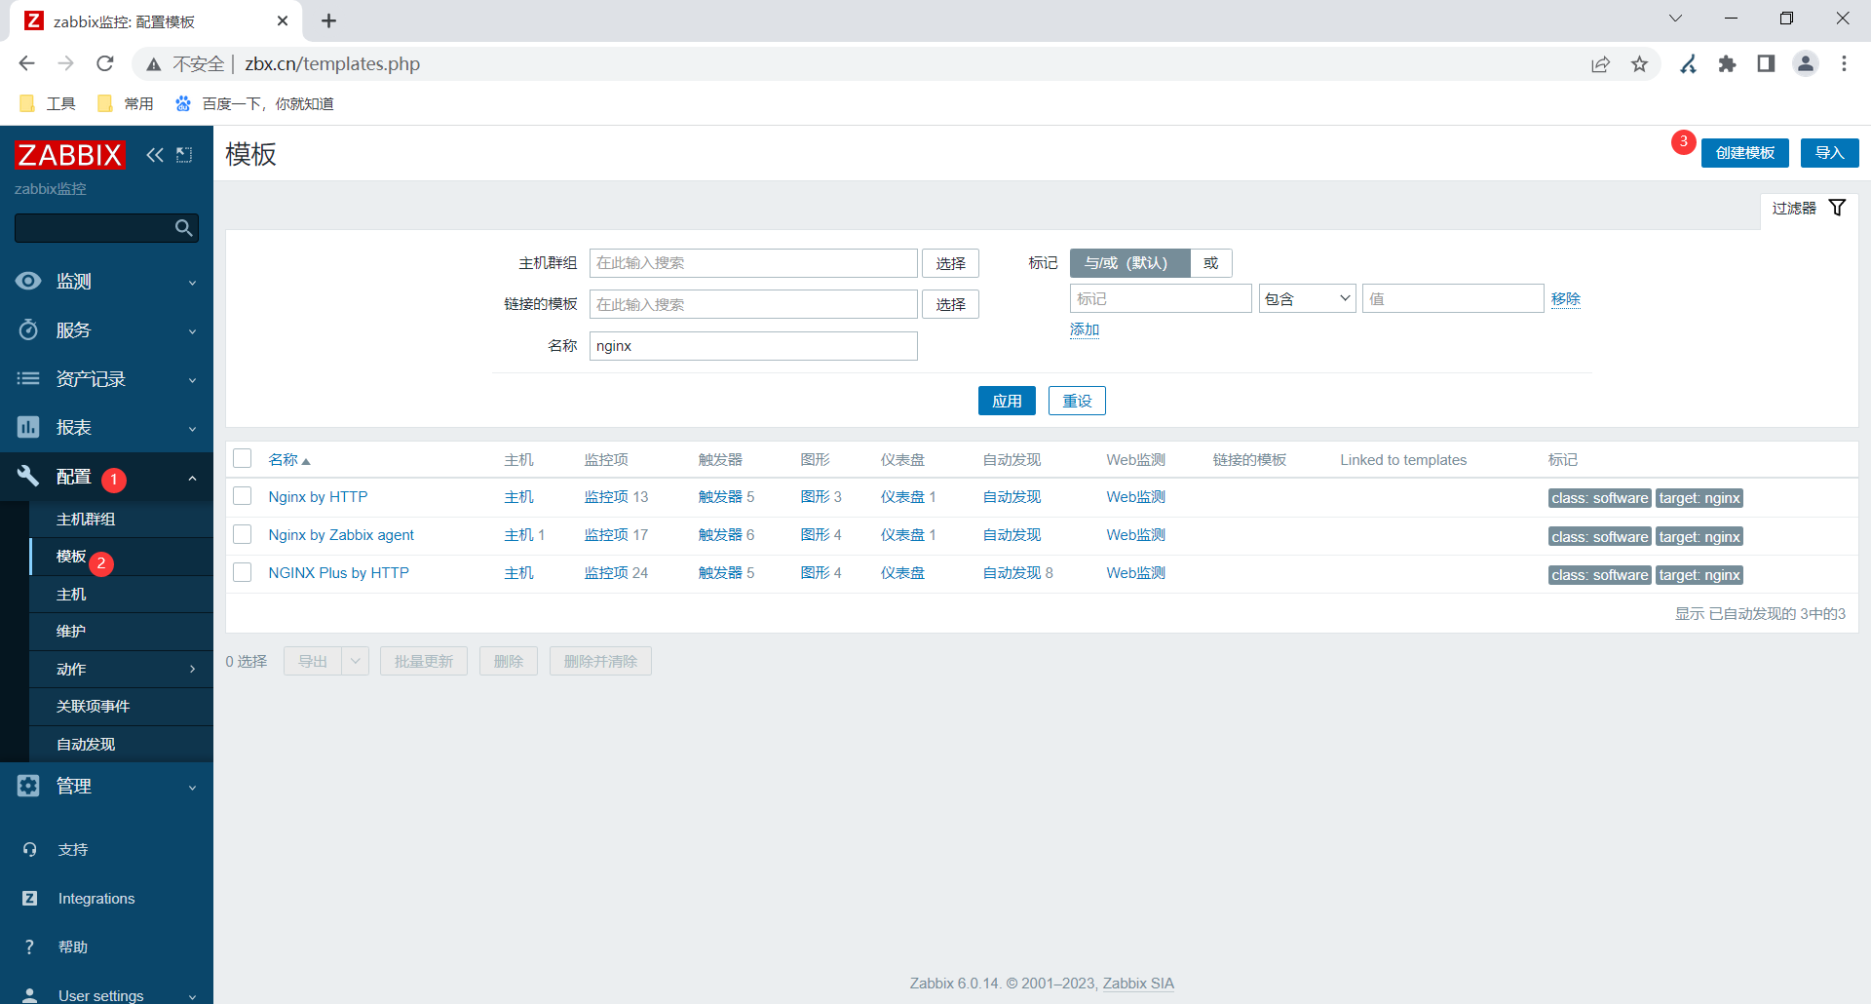Screen dimensions: 1871x1004
Task: Open Chrome three-dot menu
Action: (x=1844, y=63)
